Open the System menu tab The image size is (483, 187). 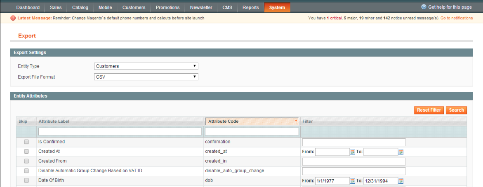click(277, 7)
